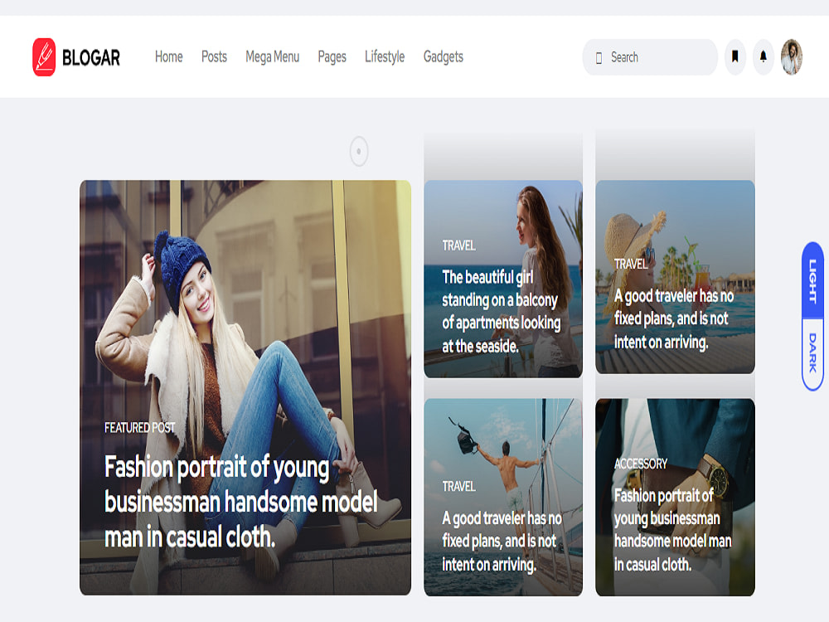
Task: Open the watch card 'Fashion portrait of young businessman' title
Action: tap(672, 530)
